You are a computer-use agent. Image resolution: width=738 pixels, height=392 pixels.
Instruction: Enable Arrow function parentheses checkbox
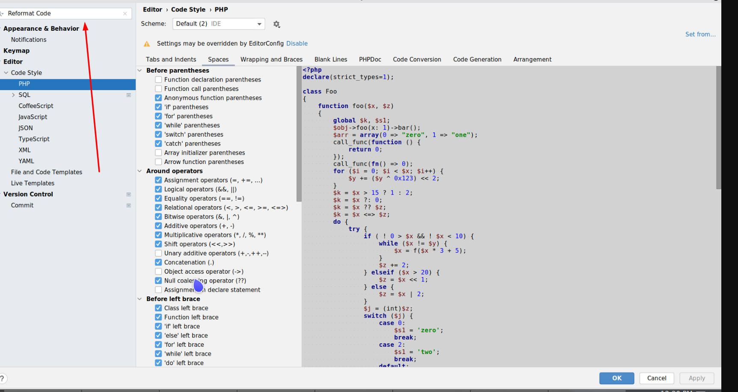coord(158,162)
